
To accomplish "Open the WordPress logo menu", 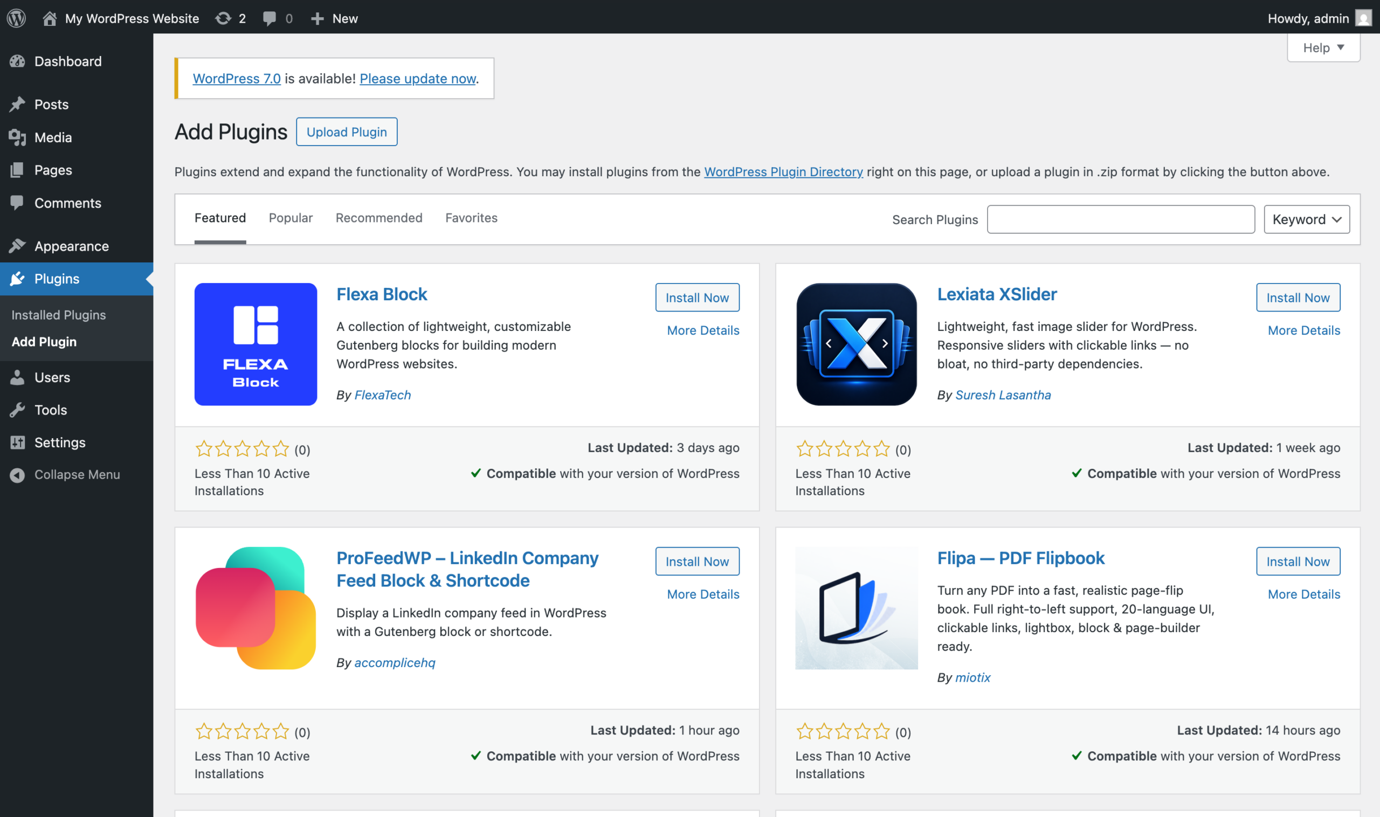I will tap(17, 18).
